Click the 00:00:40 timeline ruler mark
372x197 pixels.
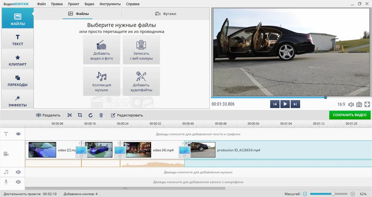188,124
